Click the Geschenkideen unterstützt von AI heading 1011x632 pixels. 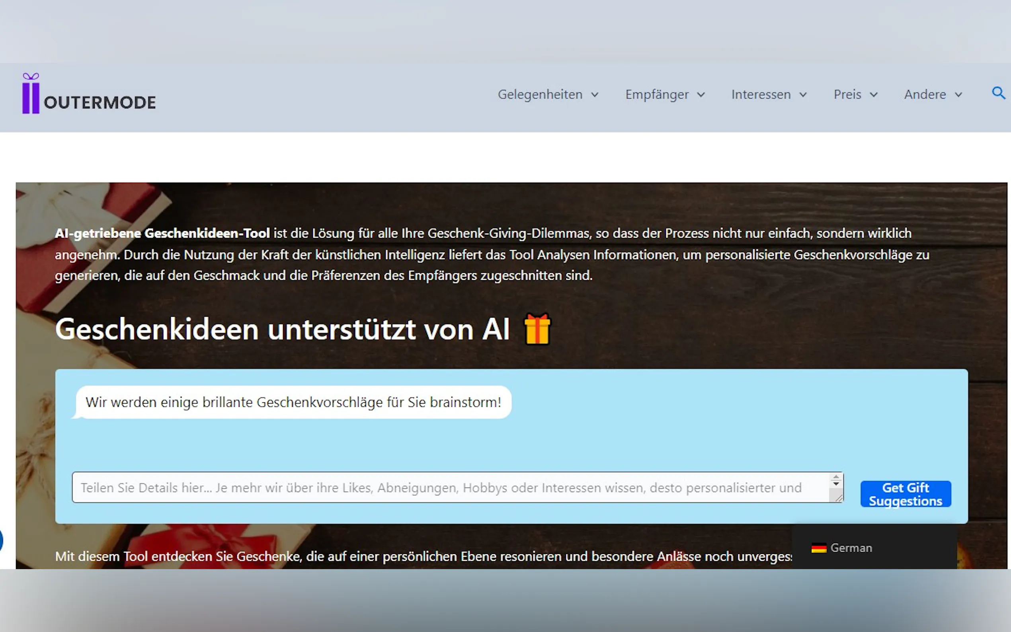point(282,330)
